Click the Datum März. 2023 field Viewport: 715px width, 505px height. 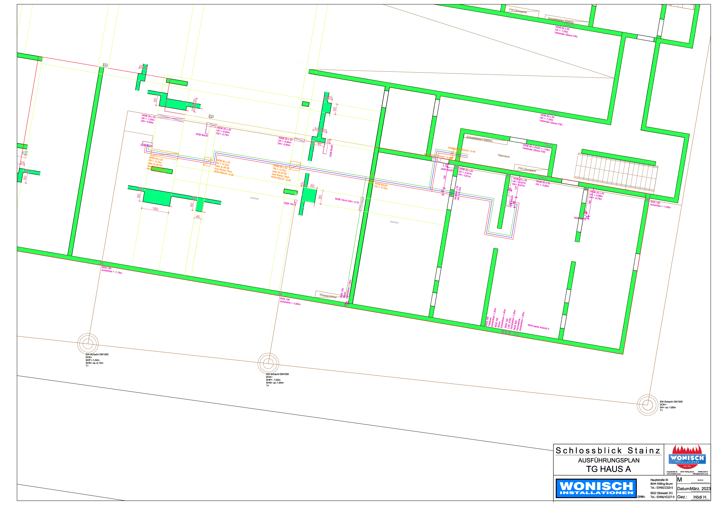pyautogui.click(x=693, y=489)
